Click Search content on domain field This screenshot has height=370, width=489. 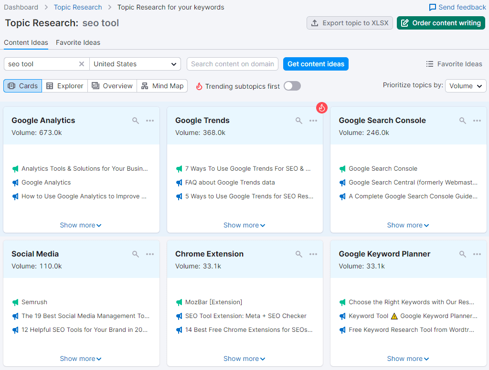(233, 64)
